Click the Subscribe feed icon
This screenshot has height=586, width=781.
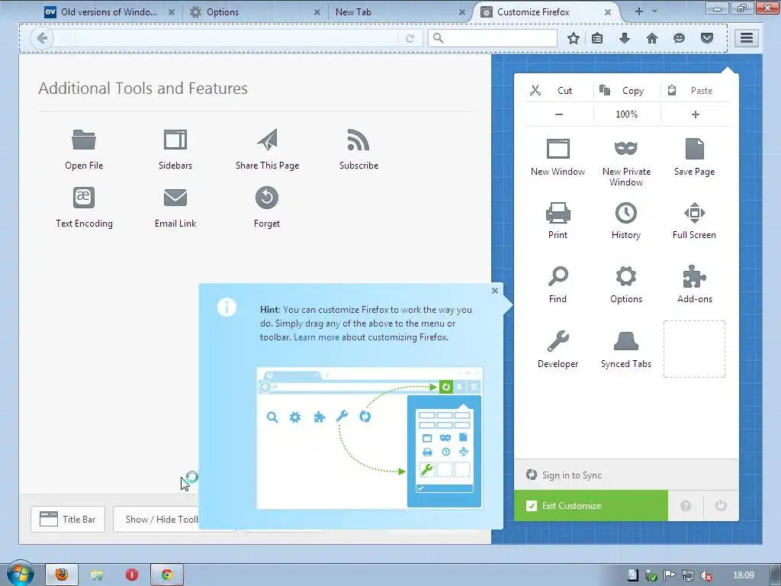point(358,140)
